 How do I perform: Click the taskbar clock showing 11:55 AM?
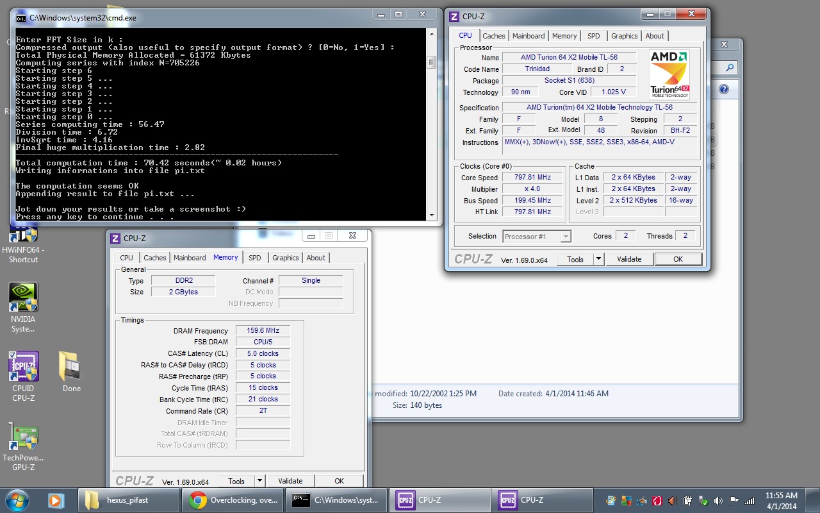(782, 500)
